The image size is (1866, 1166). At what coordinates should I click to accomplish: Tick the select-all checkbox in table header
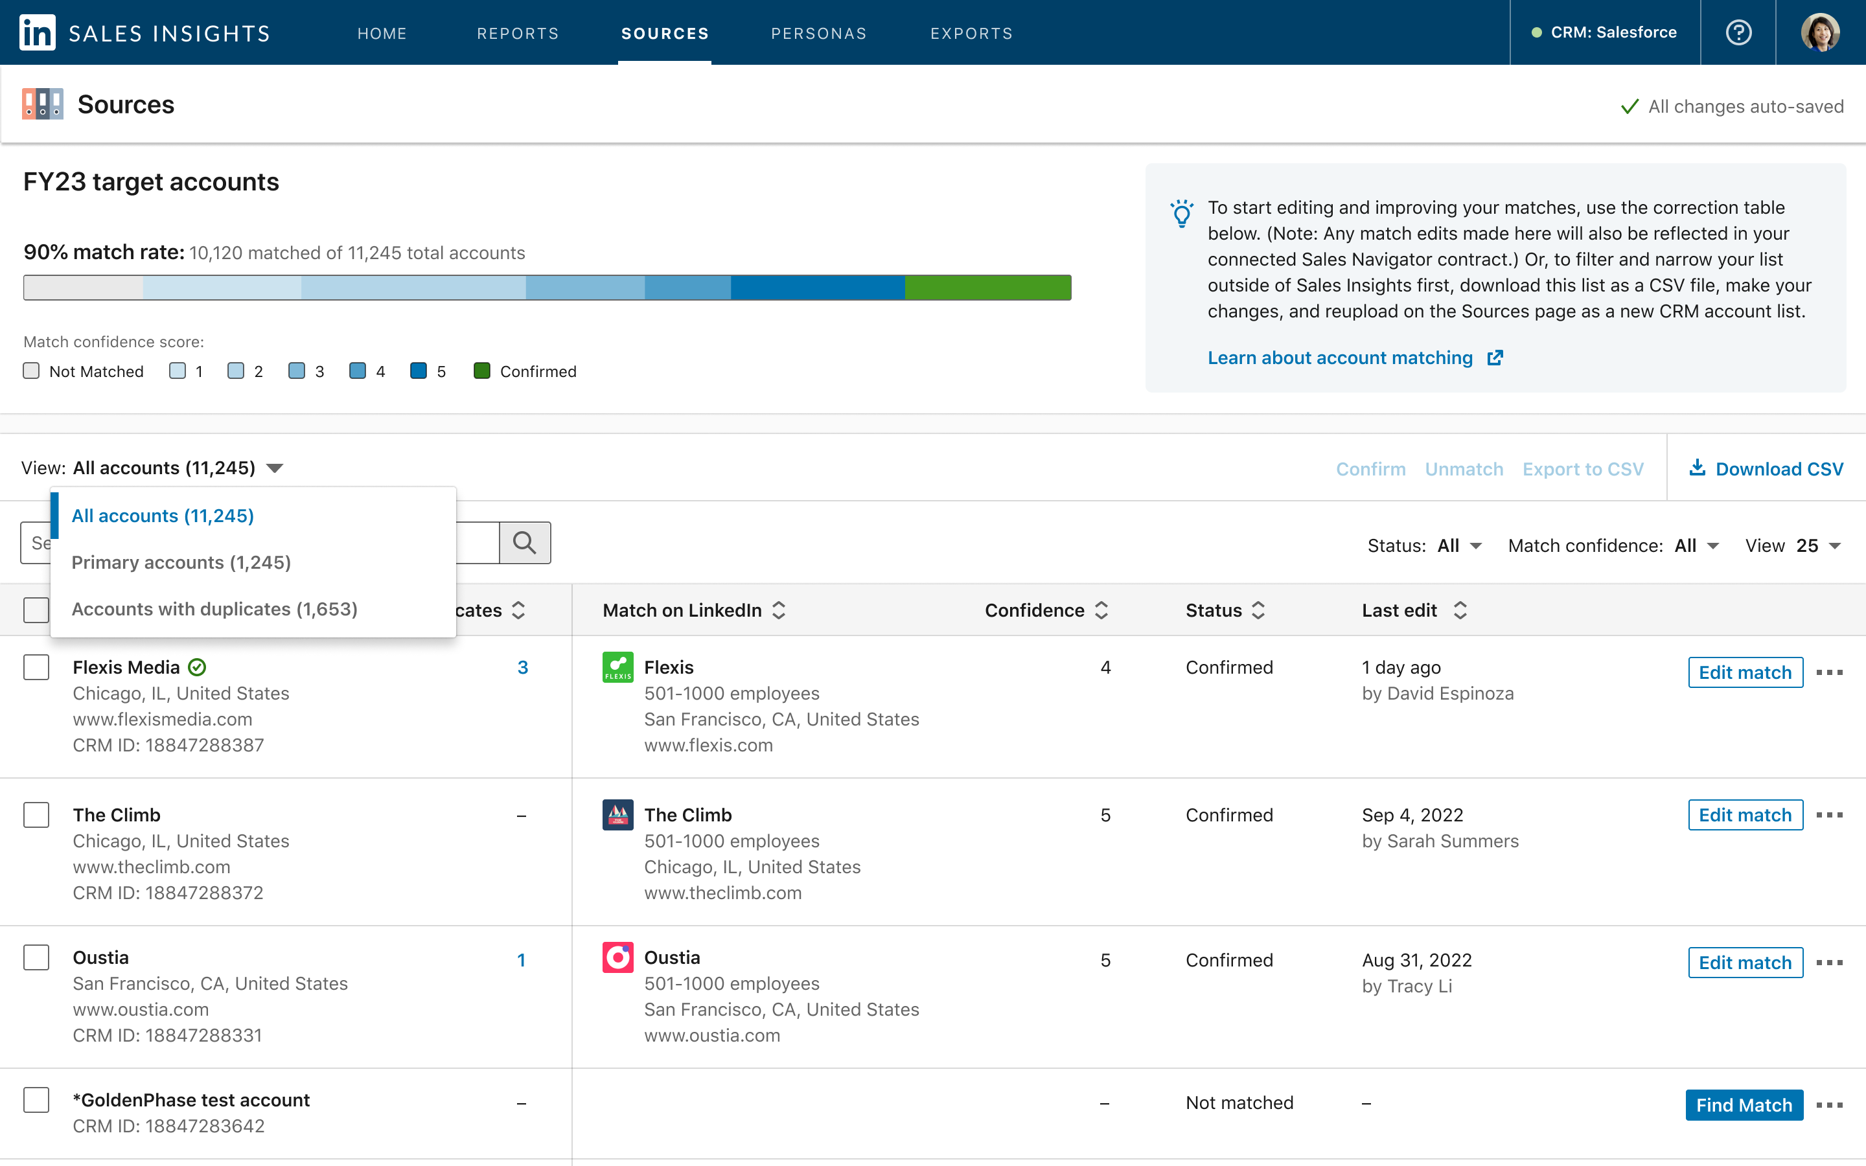[36, 610]
